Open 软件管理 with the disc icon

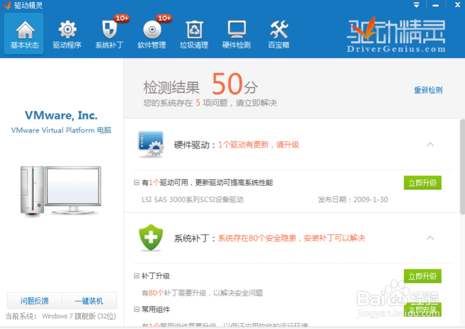(151, 33)
